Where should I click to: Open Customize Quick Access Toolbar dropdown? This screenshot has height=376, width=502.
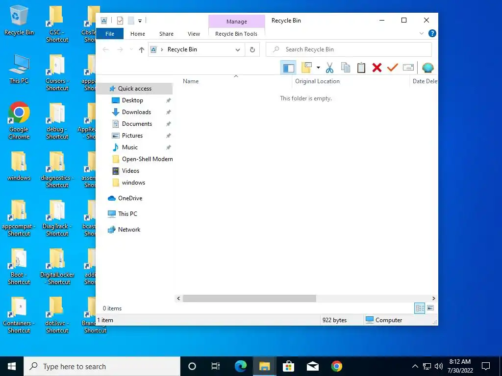pos(140,21)
